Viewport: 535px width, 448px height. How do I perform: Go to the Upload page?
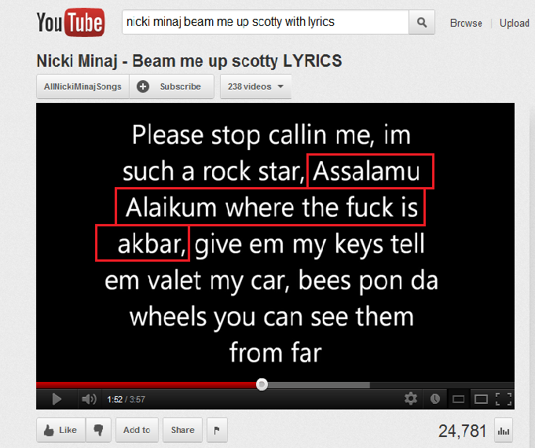(x=515, y=24)
